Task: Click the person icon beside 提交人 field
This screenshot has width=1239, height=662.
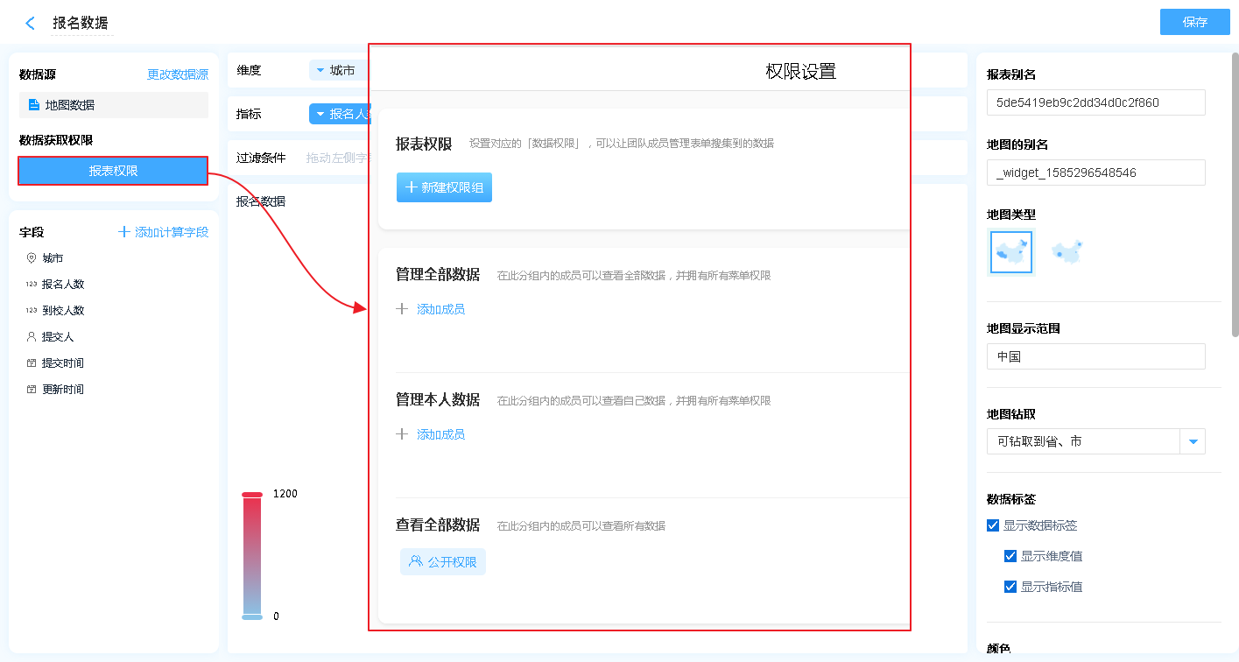Action: 32,337
